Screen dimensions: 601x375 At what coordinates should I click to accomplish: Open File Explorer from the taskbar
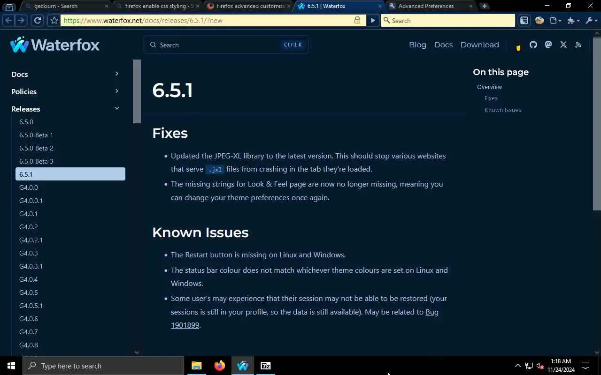[197, 366]
